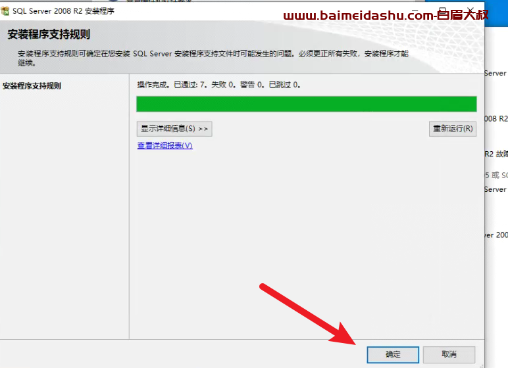Click the 重新运行(R) button
508x368 pixels.
point(453,129)
